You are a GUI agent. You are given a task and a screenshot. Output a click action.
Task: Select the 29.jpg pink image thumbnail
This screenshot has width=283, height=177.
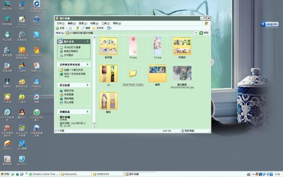point(133,46)
